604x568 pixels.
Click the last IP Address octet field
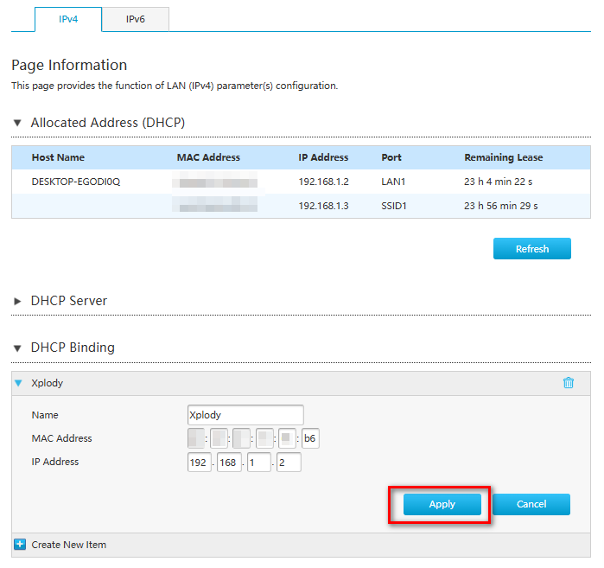click(x=289, y=463)
